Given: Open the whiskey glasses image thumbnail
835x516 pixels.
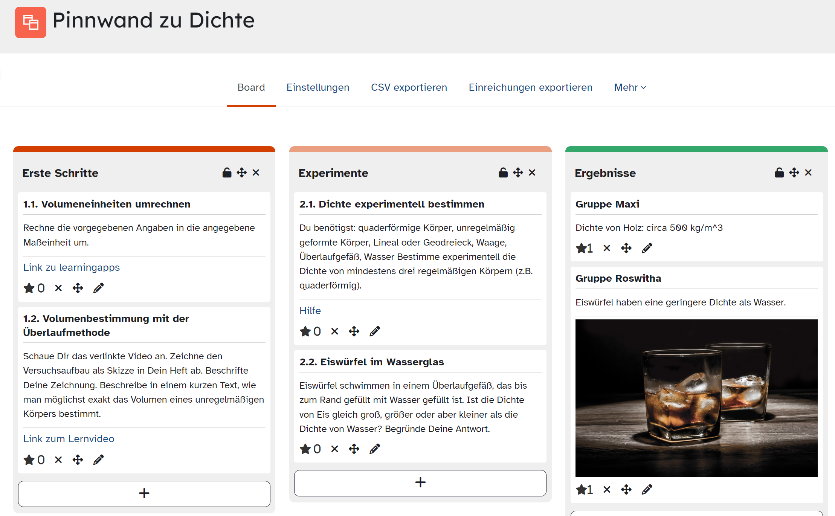Looking at the screenshot, I should point(696,398).
